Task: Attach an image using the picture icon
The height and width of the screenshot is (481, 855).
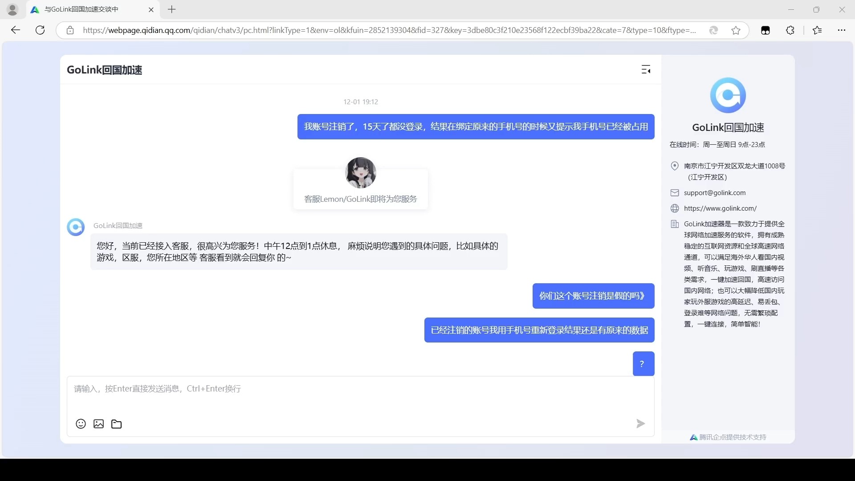Action: [98, 424]
